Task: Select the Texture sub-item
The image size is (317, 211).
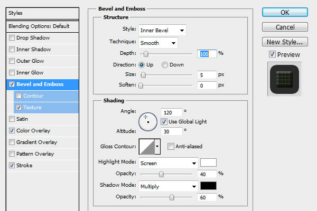Action: click(32, 107)
